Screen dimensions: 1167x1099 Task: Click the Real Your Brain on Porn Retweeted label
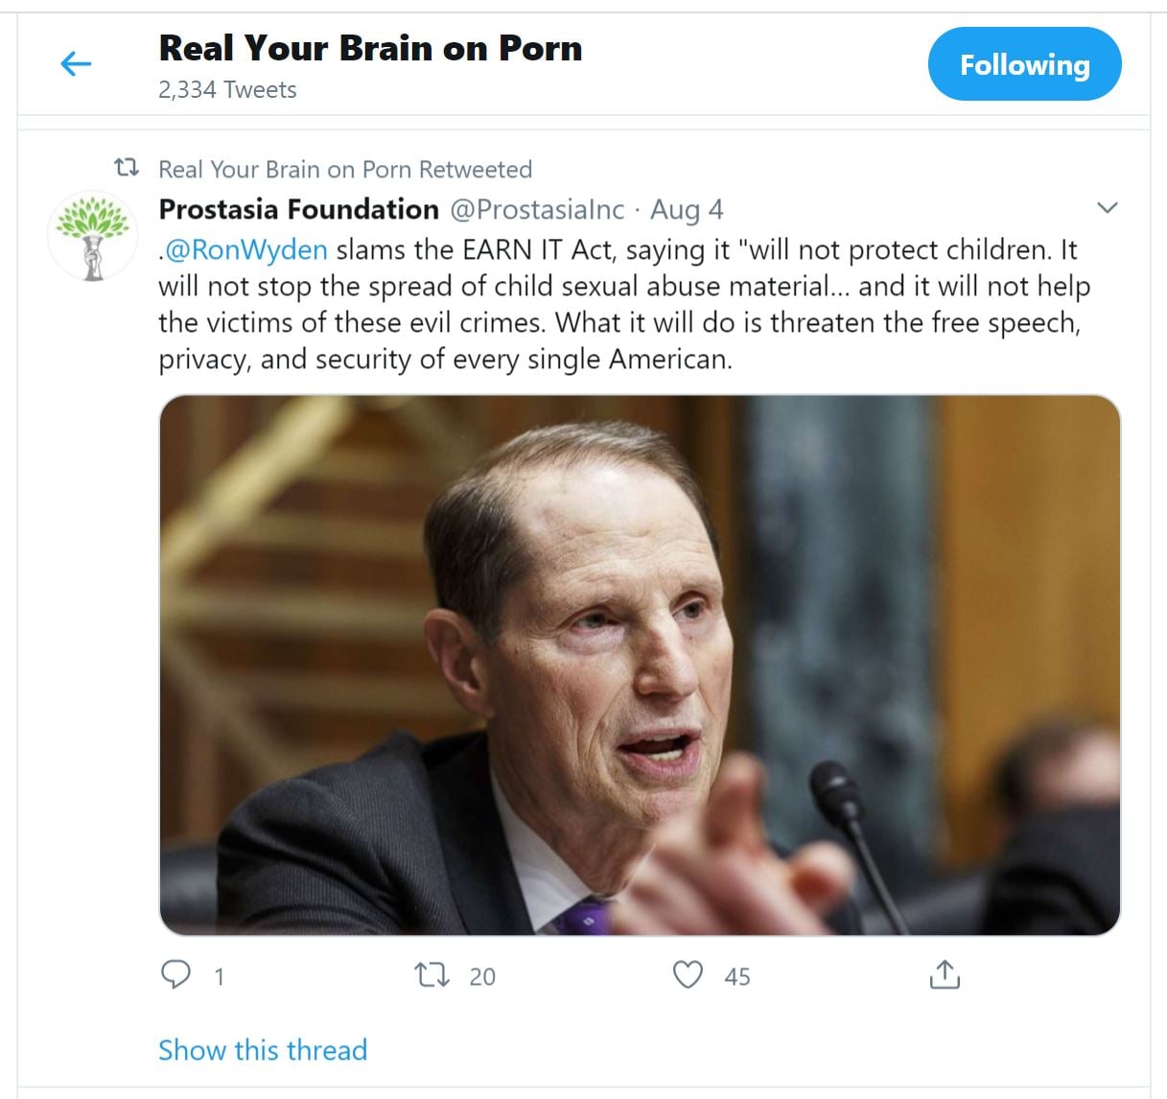(344, 170)
